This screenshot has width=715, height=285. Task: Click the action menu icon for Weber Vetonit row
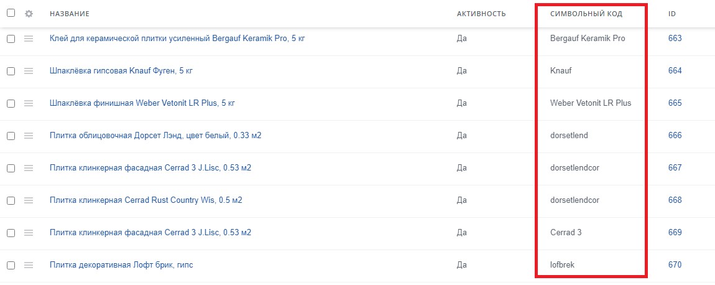(29, 103)
